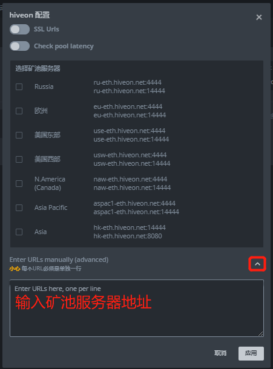Close the hiveon configuration dialog
This screenshot has width=273, height=369.
259,17
